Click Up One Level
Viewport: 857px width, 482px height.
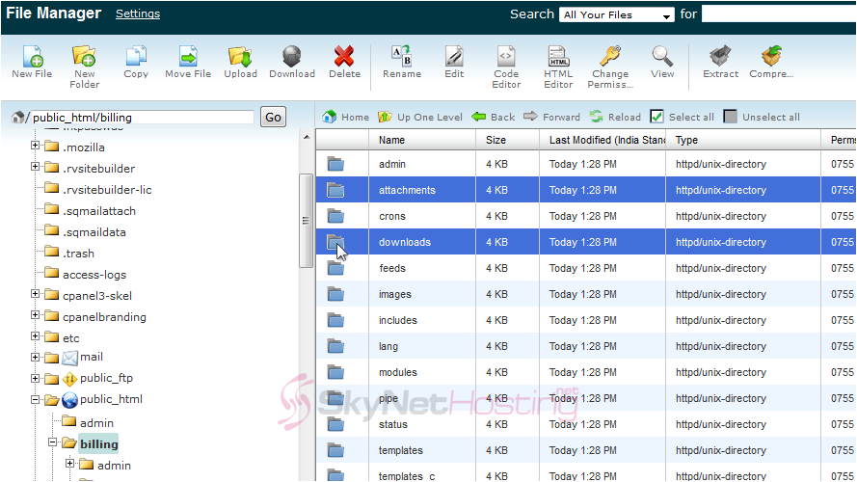click(419, 117)
